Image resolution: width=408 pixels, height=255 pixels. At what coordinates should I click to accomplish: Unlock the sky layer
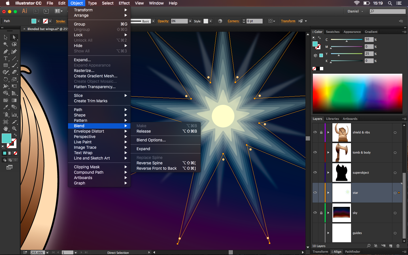pyautogui.click(x=321, y=213)
